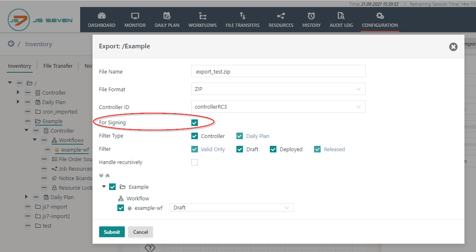Toggle the Controller filter type checkbox

195,136
